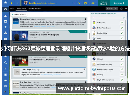The image size is (131, 95).
Task: Follow Sky Bet Championship
Action: (x=122, y=80)
